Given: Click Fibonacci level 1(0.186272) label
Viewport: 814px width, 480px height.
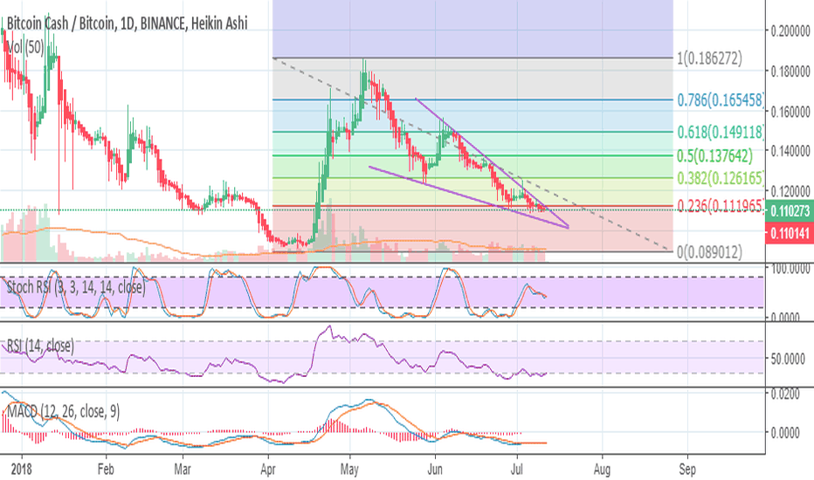Looking at the screenshot, I should coord(710,58).
